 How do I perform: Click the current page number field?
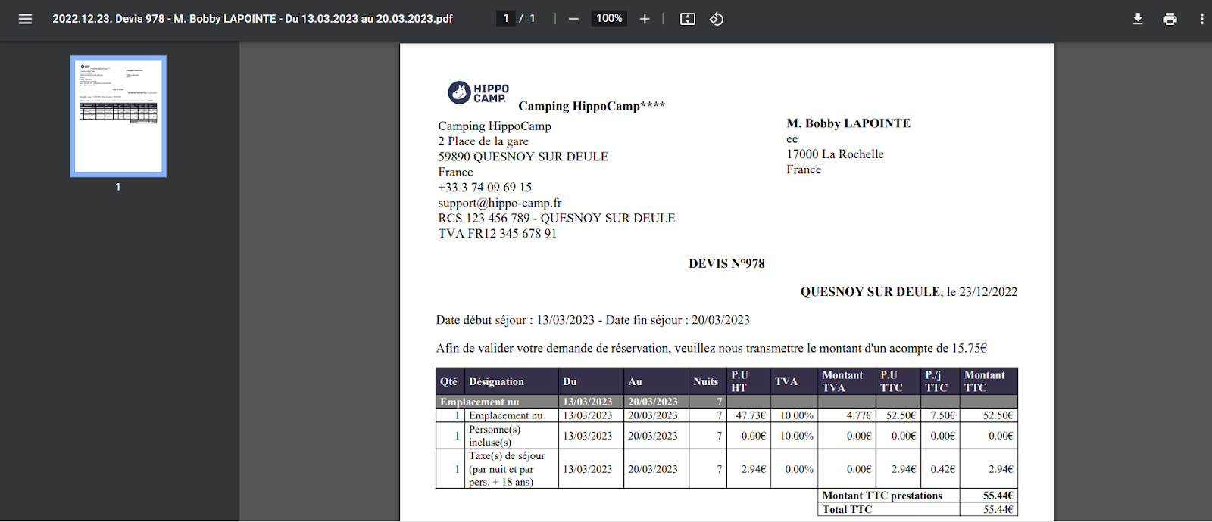[506, 18]
